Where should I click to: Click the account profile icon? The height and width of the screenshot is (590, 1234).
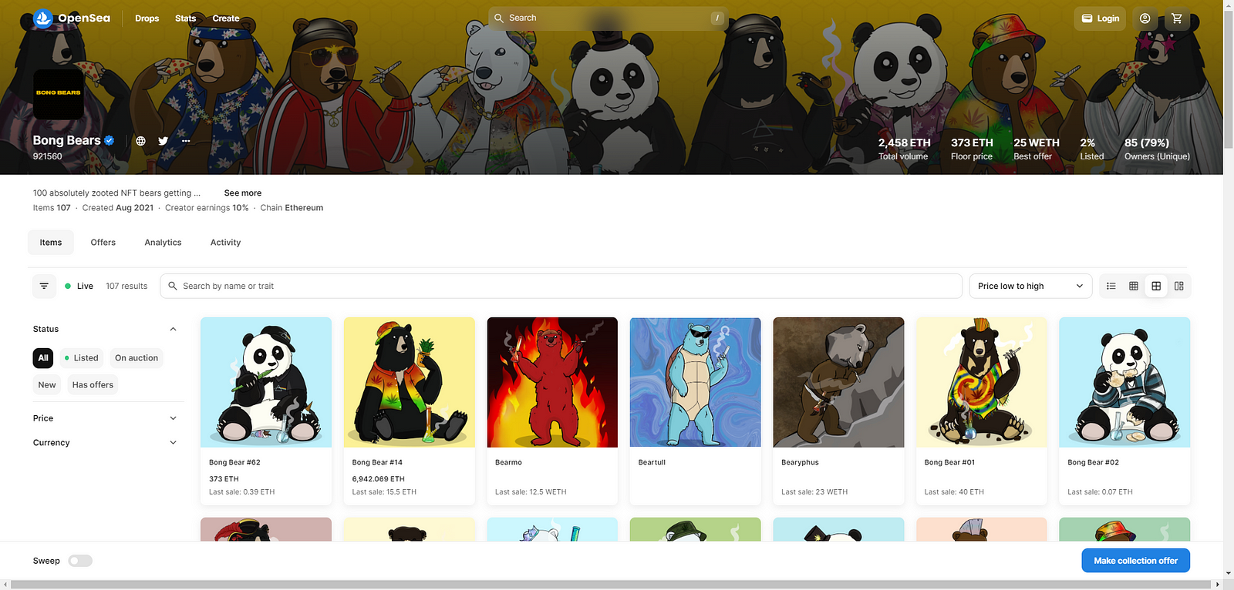coord(1145,18)
